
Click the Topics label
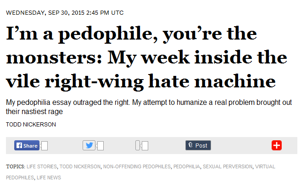pyautogui.click(x=15, y=166)
